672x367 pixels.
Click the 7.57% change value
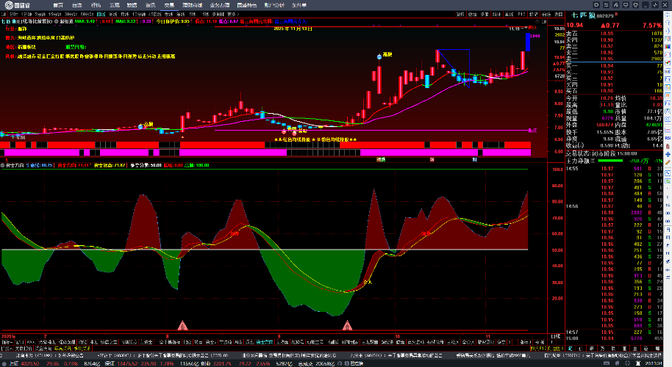[652, 25]
